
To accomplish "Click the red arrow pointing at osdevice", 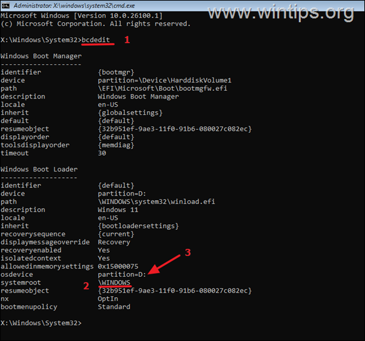I will (x=164, y=264).
